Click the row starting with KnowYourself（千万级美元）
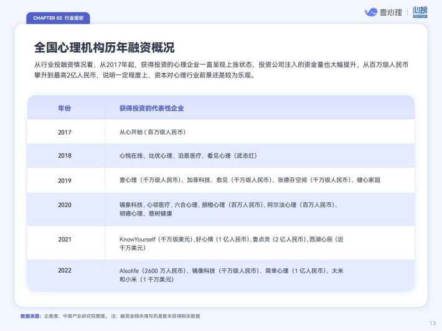This screenshot has height=331, width=442. pyautogui.click(x=221, y=243)
